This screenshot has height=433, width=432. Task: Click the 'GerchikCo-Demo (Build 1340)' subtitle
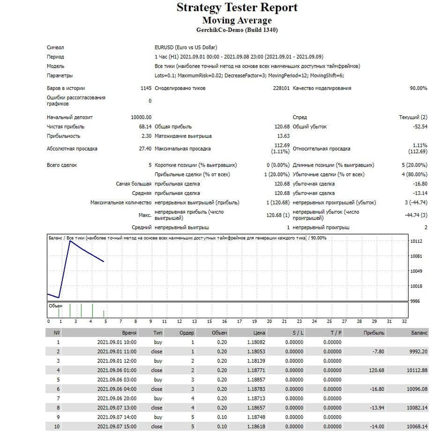click(237, 30)
